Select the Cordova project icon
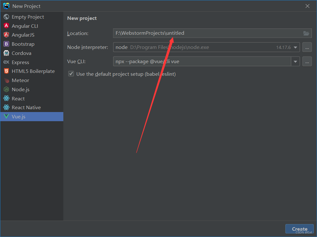 [6, 53]
